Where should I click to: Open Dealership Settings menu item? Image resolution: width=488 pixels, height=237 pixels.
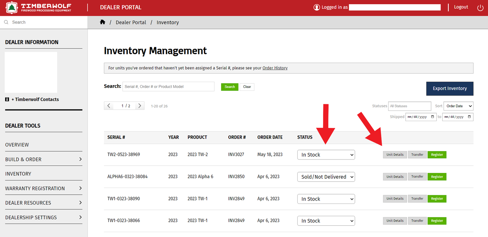[x=31, y=218]
